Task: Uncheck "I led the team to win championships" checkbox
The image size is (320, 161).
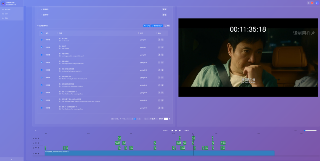Action: [x=42, y=100]
